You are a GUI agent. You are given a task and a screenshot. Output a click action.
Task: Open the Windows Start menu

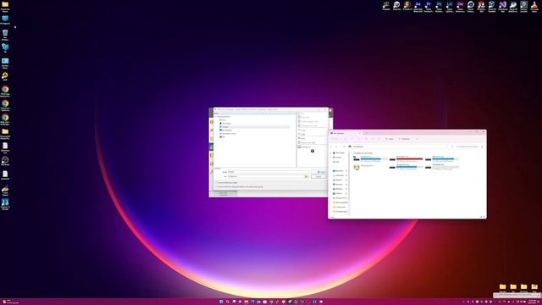click(221, 302)
